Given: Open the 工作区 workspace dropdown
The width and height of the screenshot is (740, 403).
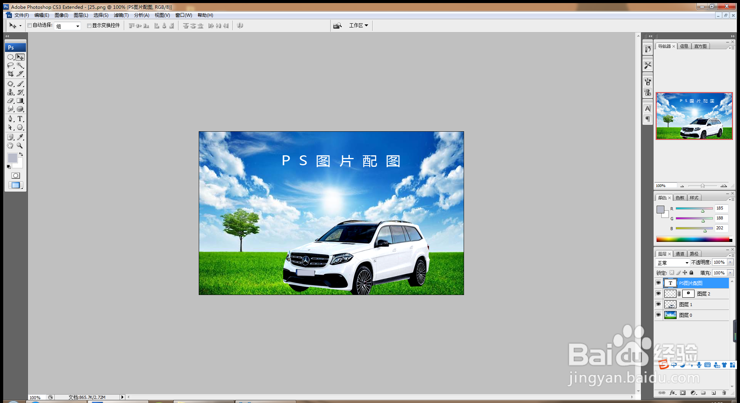Looking at the screenshot, I should coord(359,26).
